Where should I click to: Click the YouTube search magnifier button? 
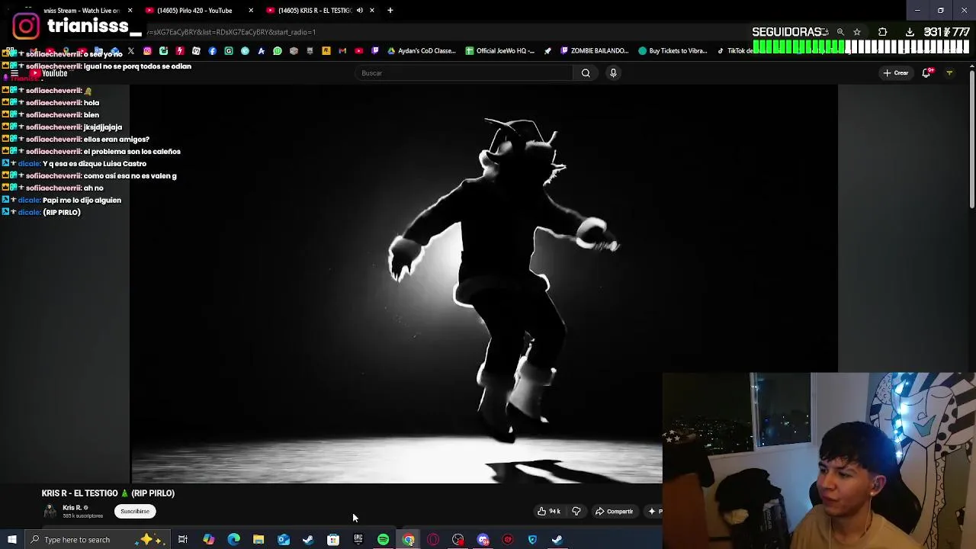586,73
